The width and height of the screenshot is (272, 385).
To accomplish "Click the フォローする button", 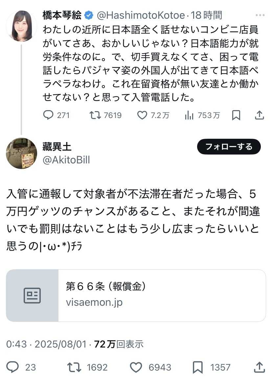I will coord(229,147).
